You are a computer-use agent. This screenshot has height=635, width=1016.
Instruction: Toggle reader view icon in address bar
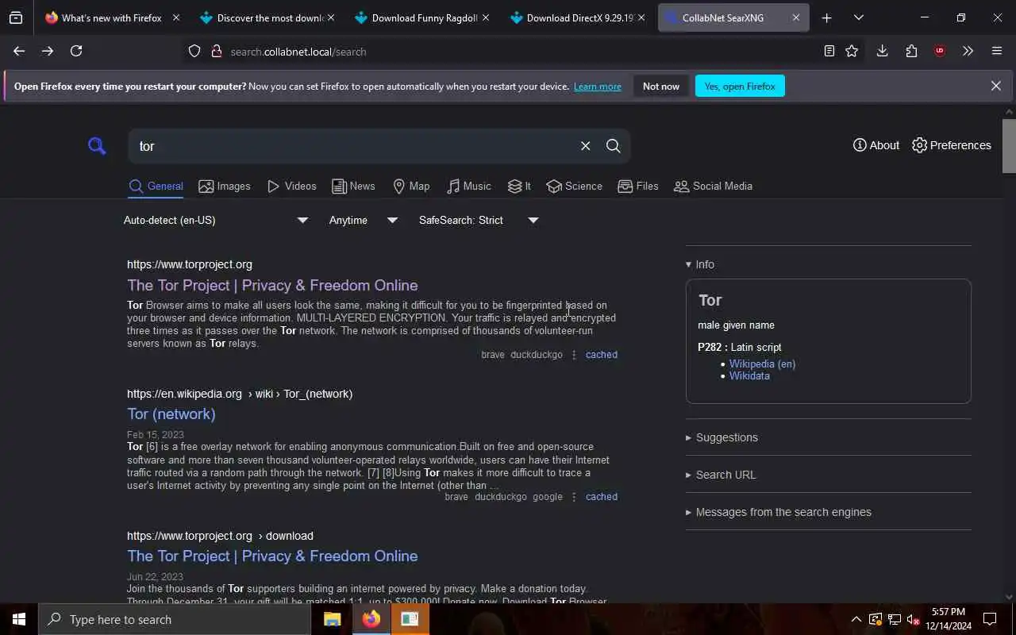tap(829, 51)
